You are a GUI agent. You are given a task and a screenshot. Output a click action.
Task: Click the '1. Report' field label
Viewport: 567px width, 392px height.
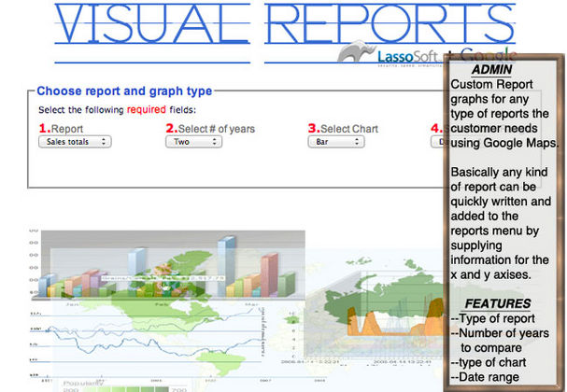click(61, 128)
